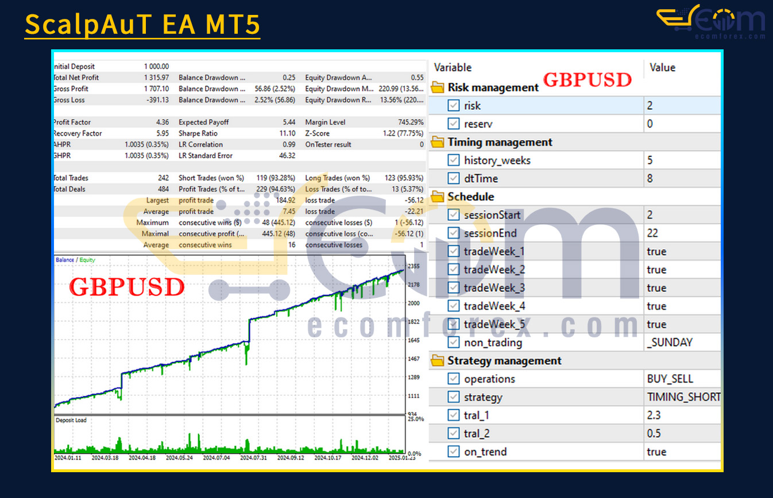The image size is (773, 498).
Task: Disable the dtTime checkbox
Action: (x=454, y=178)
